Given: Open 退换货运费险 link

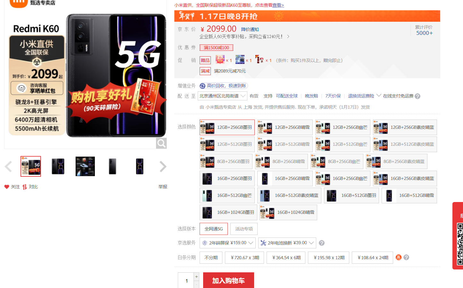Looking at the screenshot, I should point(361,96).
